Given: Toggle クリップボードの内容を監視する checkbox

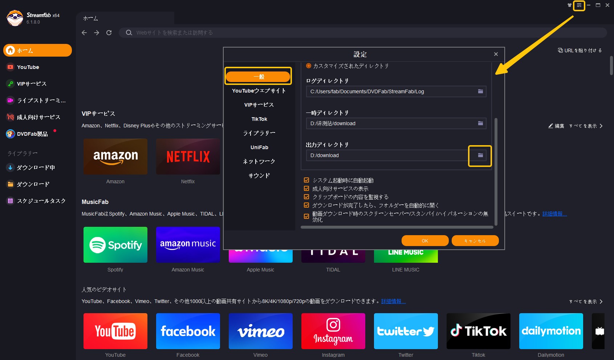Looking at the screenshot, I should (x=306, y=197).
